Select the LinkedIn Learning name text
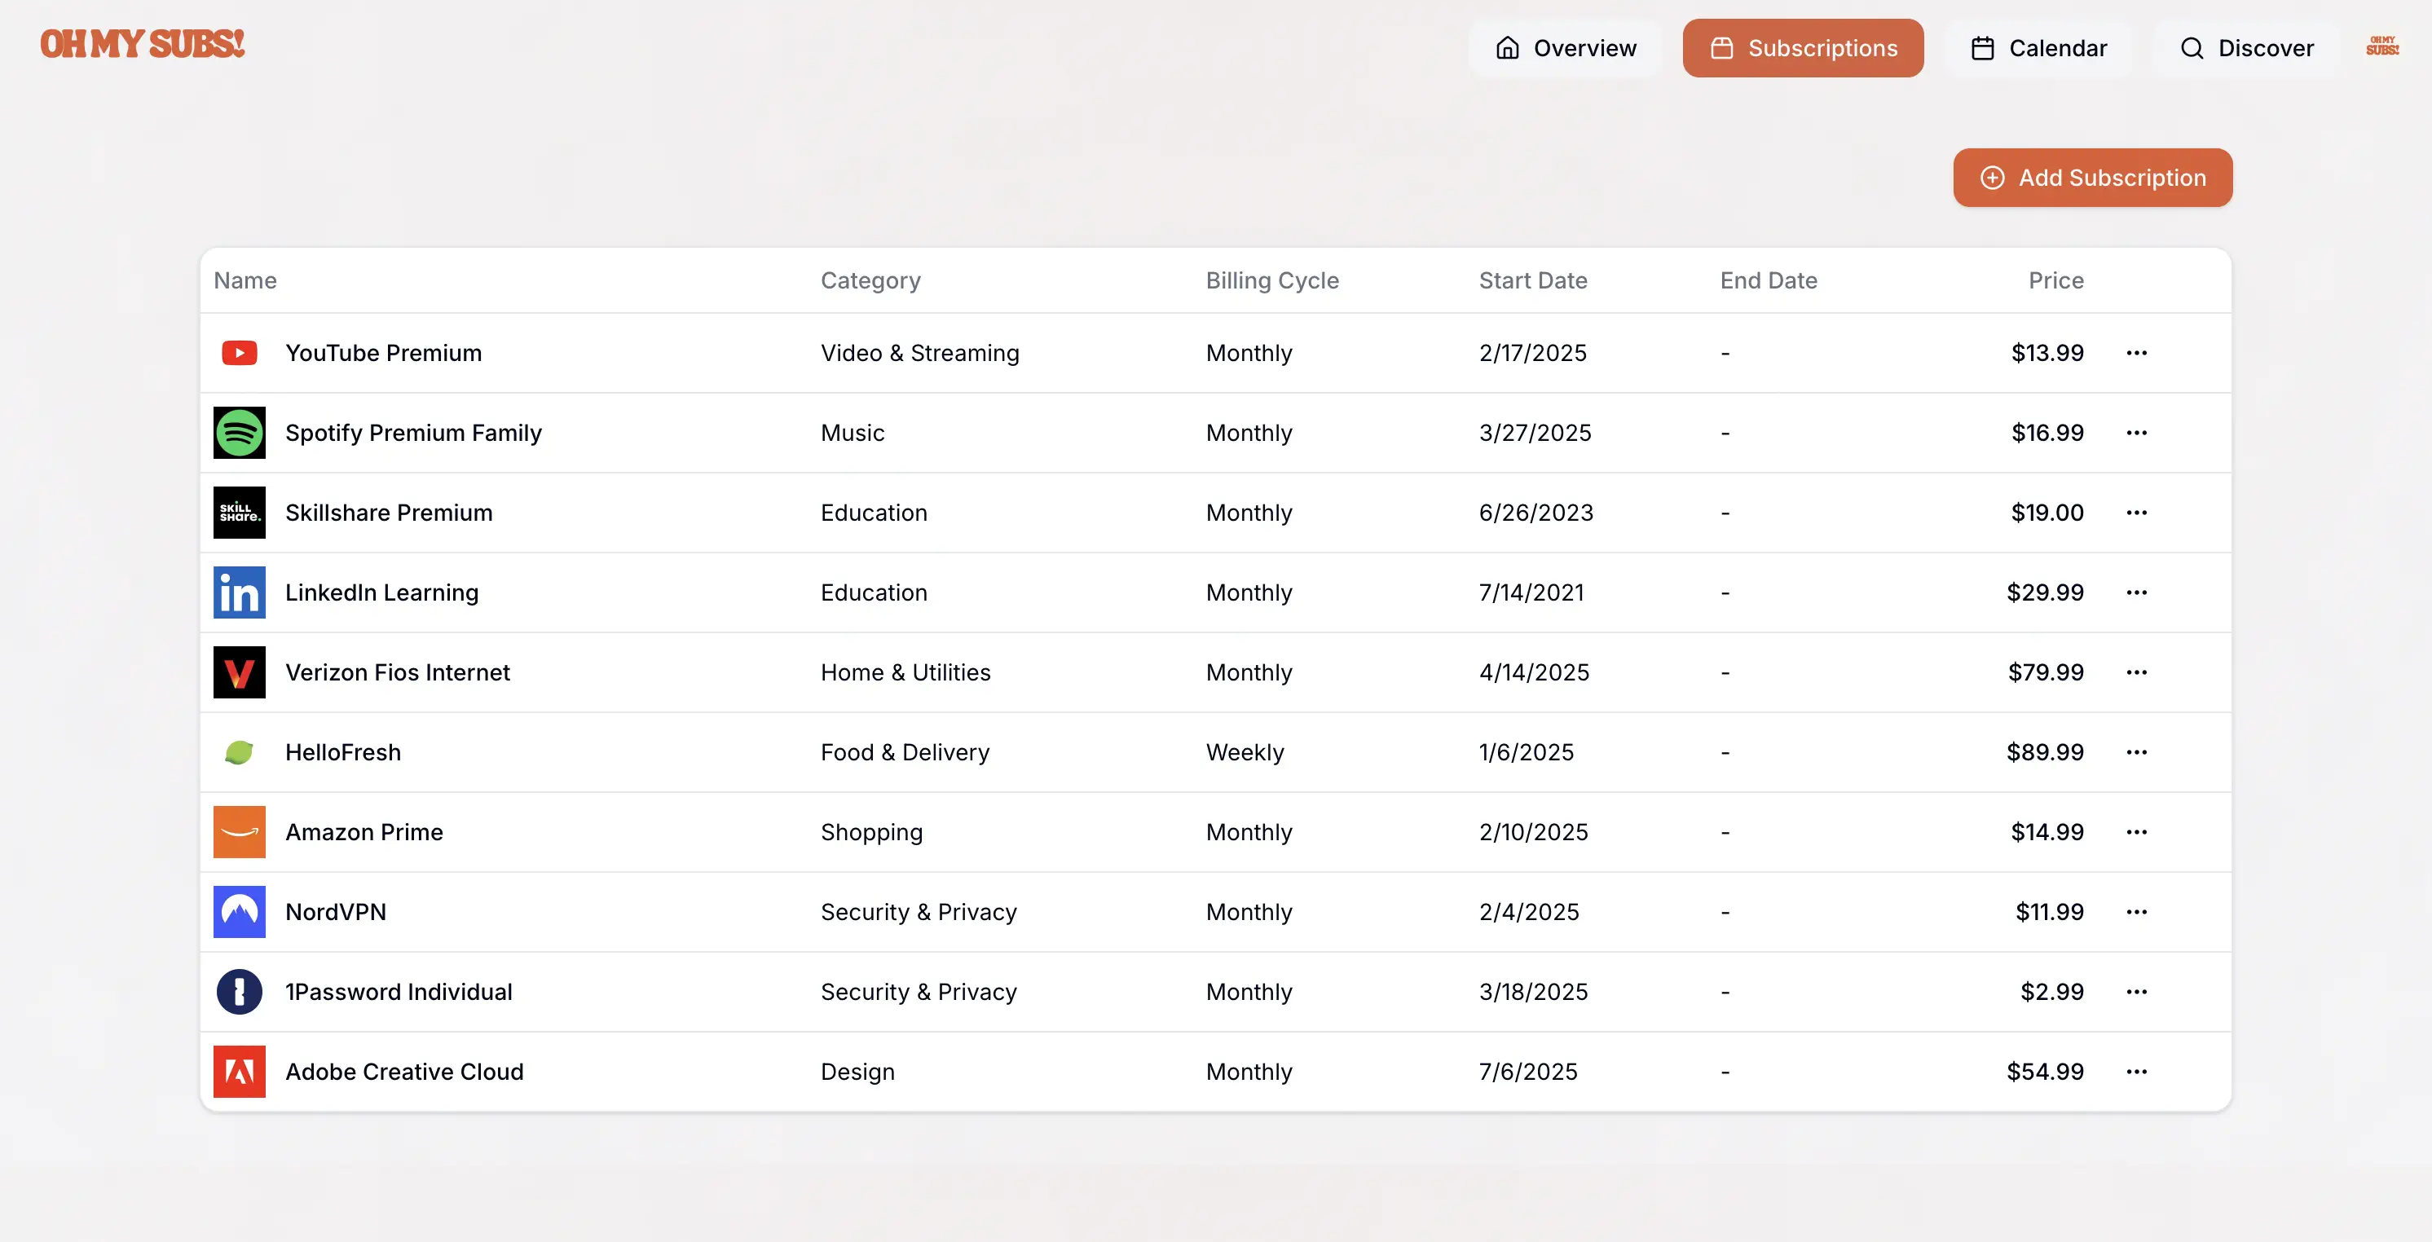This screenshot has width=2432, height=1242. [x=381, y=592]
